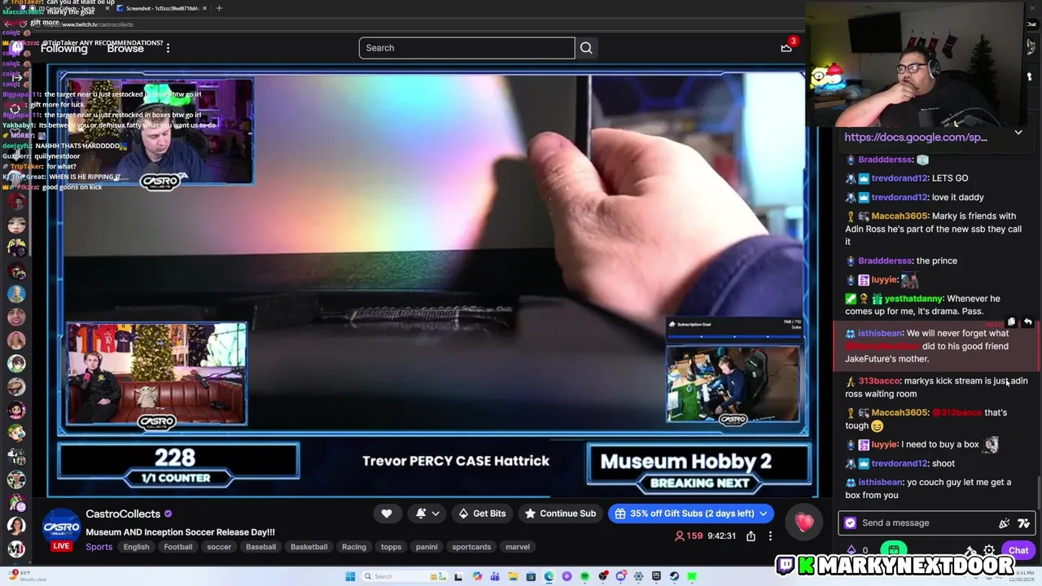Click the chat identity badge in message box
The height and width of the screenshot is (586, 1042).
click(851, 523)
